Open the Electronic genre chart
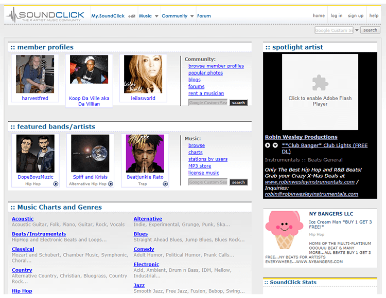Screen dimensions: 386x298 pyautogui.click(x=146, y=264)
